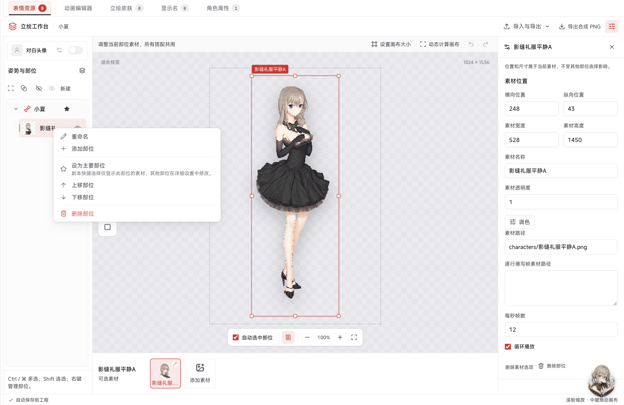Choose 添加部位 from context menu
This screenshot has width=624, height=405.
pos(137,149)
